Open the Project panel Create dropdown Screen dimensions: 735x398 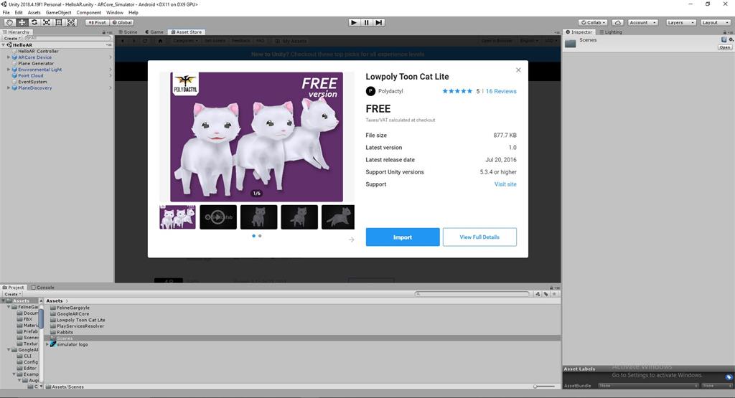12,294
